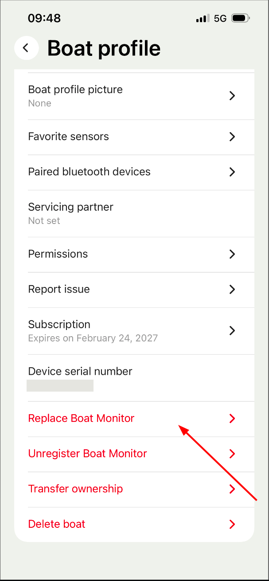Expand Subscription details chevron
The width and height of the screenshot is (269, 581).
(232, 330)
